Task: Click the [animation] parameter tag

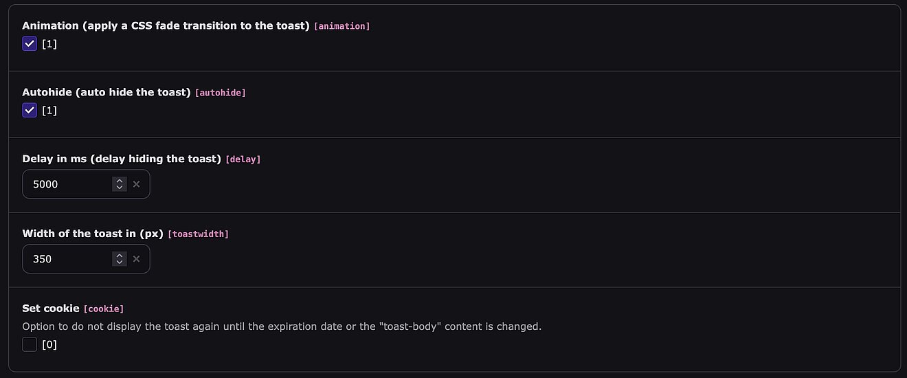Action: tap(341, 26)
